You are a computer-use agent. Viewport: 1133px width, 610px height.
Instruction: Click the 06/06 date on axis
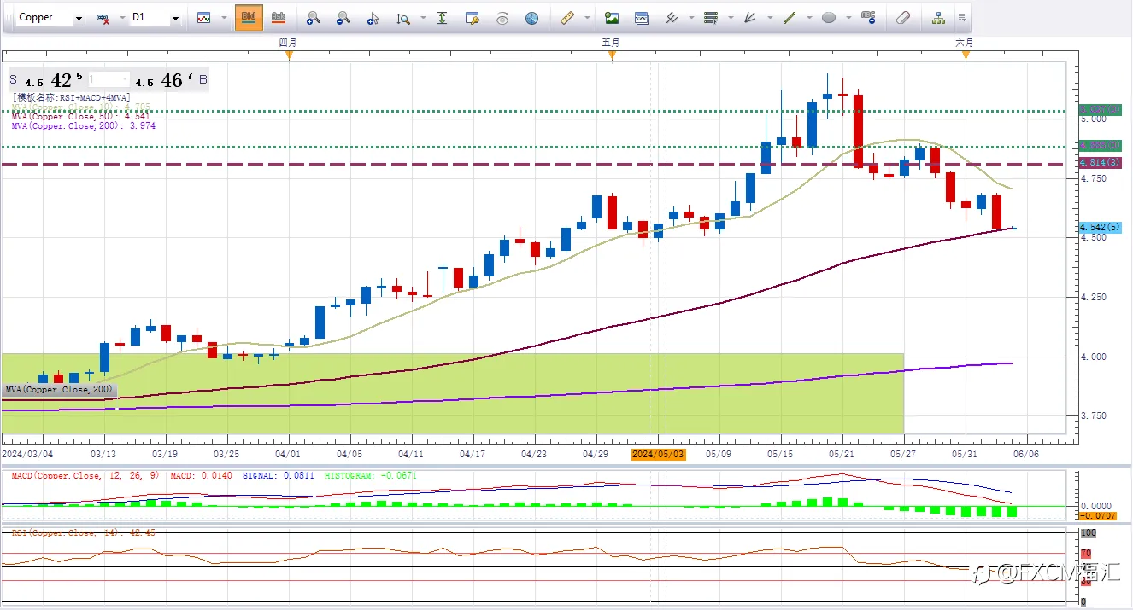pyautogui.click(x=1025, y=455)
